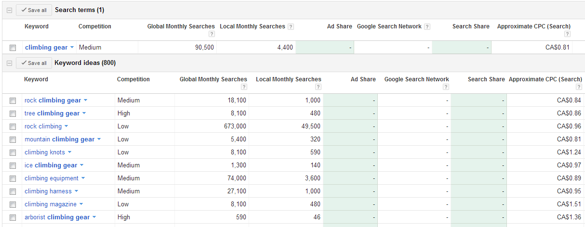Open help for Global Monthly Searches in Keyword ideas
585x227 pixels.
point(244,87)
